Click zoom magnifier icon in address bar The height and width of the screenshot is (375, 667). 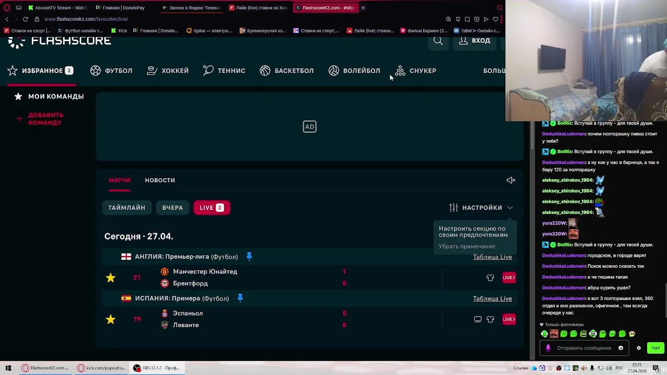click(x=449, y=19)
